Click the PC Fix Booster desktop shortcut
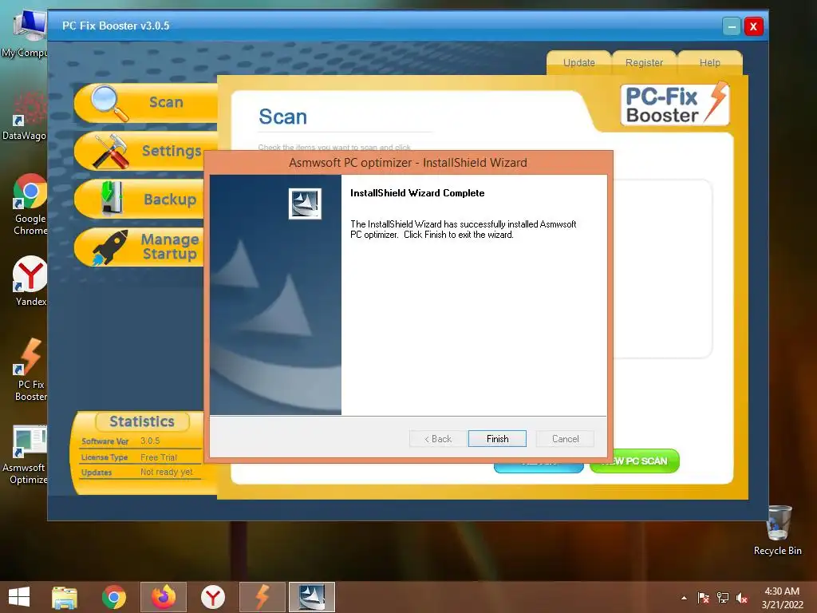817x613 pixels. pyautogui.click(x=30, y=369)
